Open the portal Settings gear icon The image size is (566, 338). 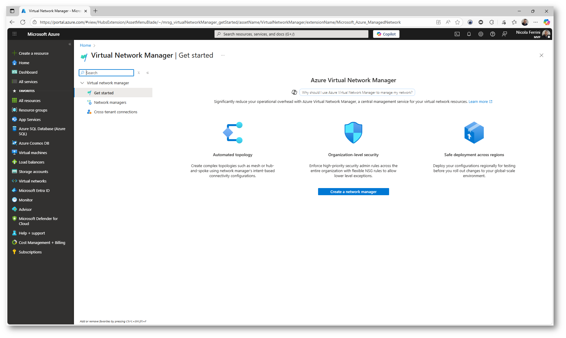tap(480, 34)
